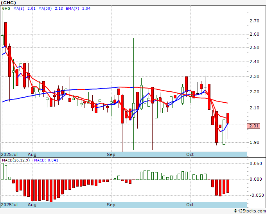Image resolution: width=266 pixels, height=214 pixels.
Task: Click the MA(3) value 2.01
Action: tap(31, 9)
